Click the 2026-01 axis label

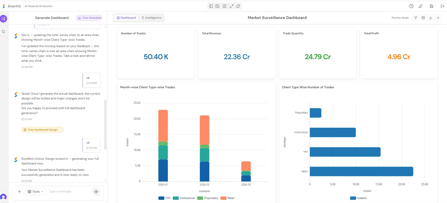163,185
